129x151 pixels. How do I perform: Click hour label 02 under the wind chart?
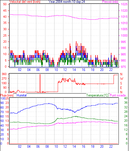20,70
